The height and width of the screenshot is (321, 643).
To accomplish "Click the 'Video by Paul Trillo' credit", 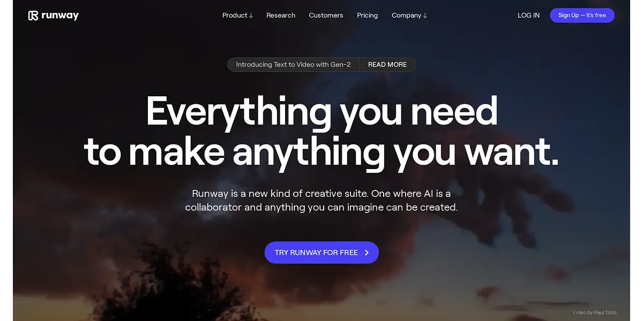I will pyautogui.click(x=594, y=312).
